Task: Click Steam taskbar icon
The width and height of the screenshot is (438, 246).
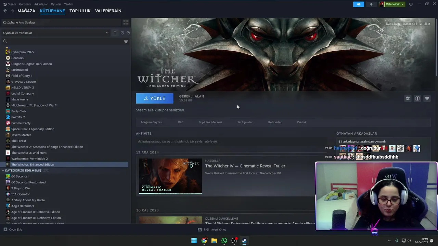Action: pyautogui.click(x=244, y=241)
